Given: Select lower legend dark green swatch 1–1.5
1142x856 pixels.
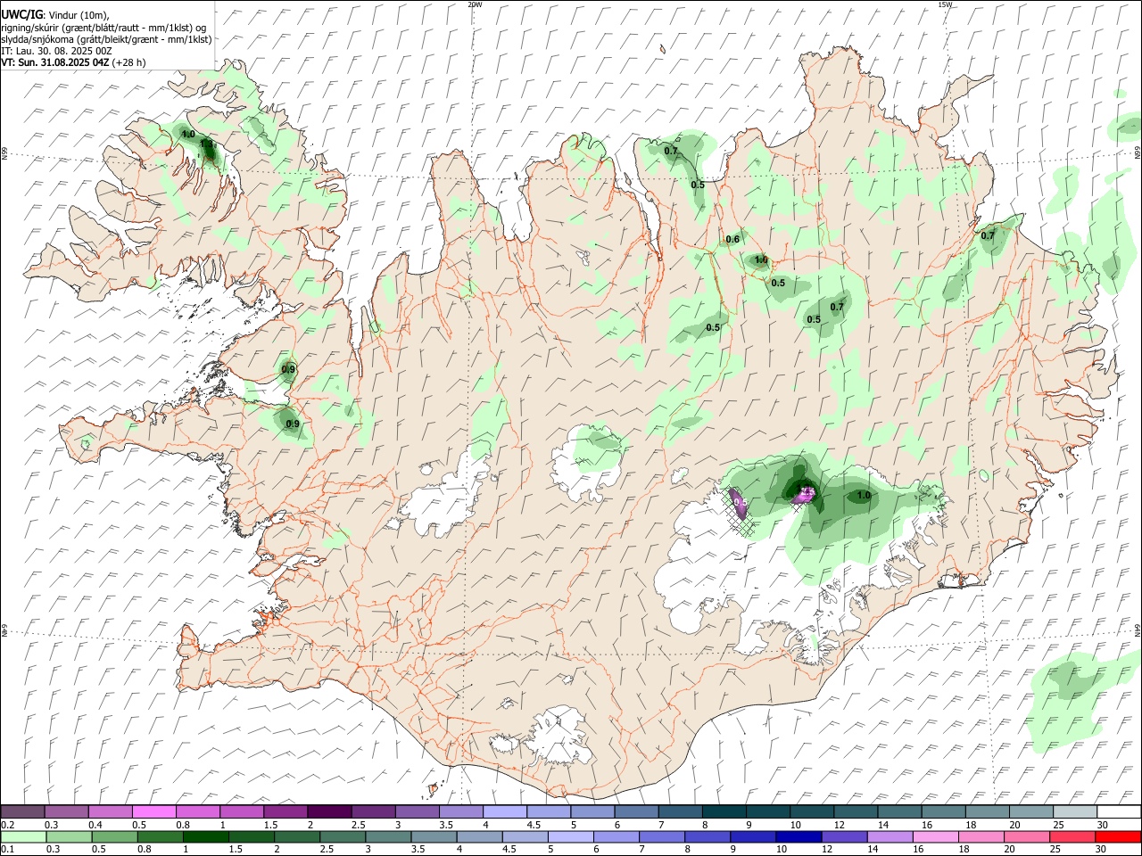Looking at the screenshot, I should point(206,836).
